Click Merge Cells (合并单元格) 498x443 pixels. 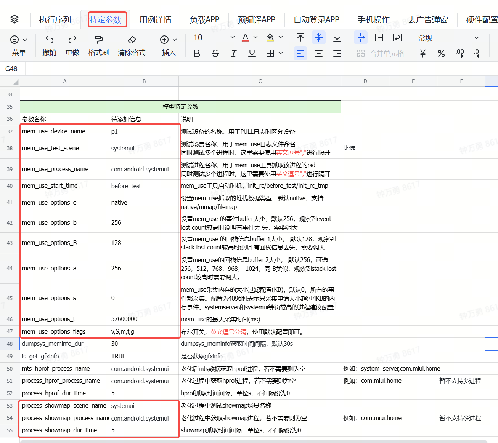tap(380, 53)
